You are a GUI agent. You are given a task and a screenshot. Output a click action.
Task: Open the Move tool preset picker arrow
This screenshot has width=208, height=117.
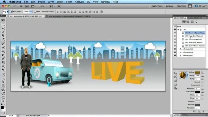(7, 12)
